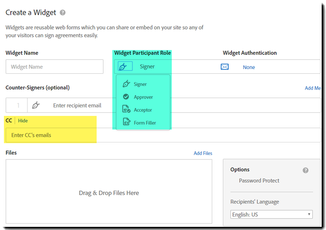Hide the CC section

click(x=22, y=120)
